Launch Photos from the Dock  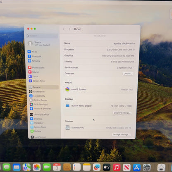click(x=37, y=167)
